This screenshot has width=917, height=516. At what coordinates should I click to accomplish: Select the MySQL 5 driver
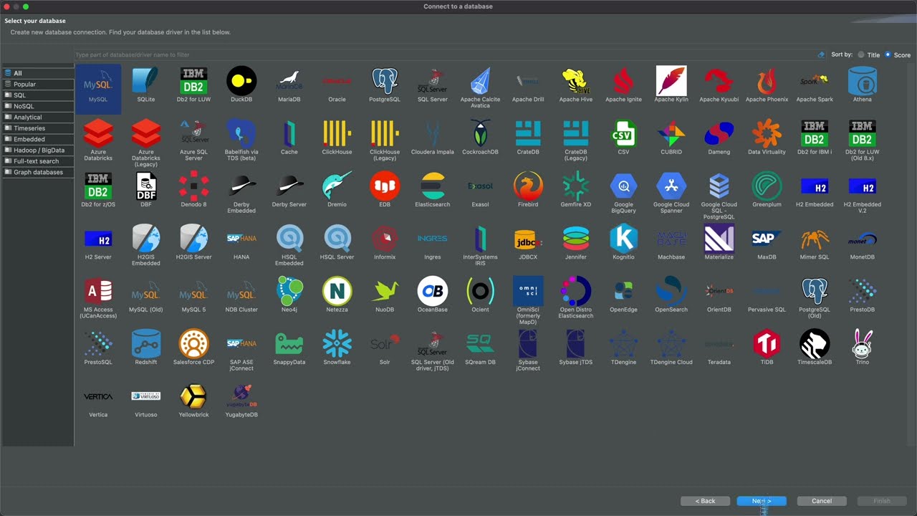coord(193,295)
